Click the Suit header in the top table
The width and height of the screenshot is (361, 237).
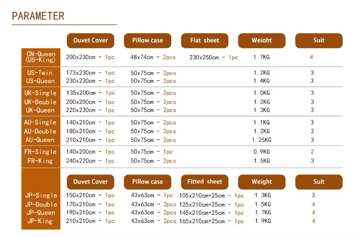coord(319,41)
